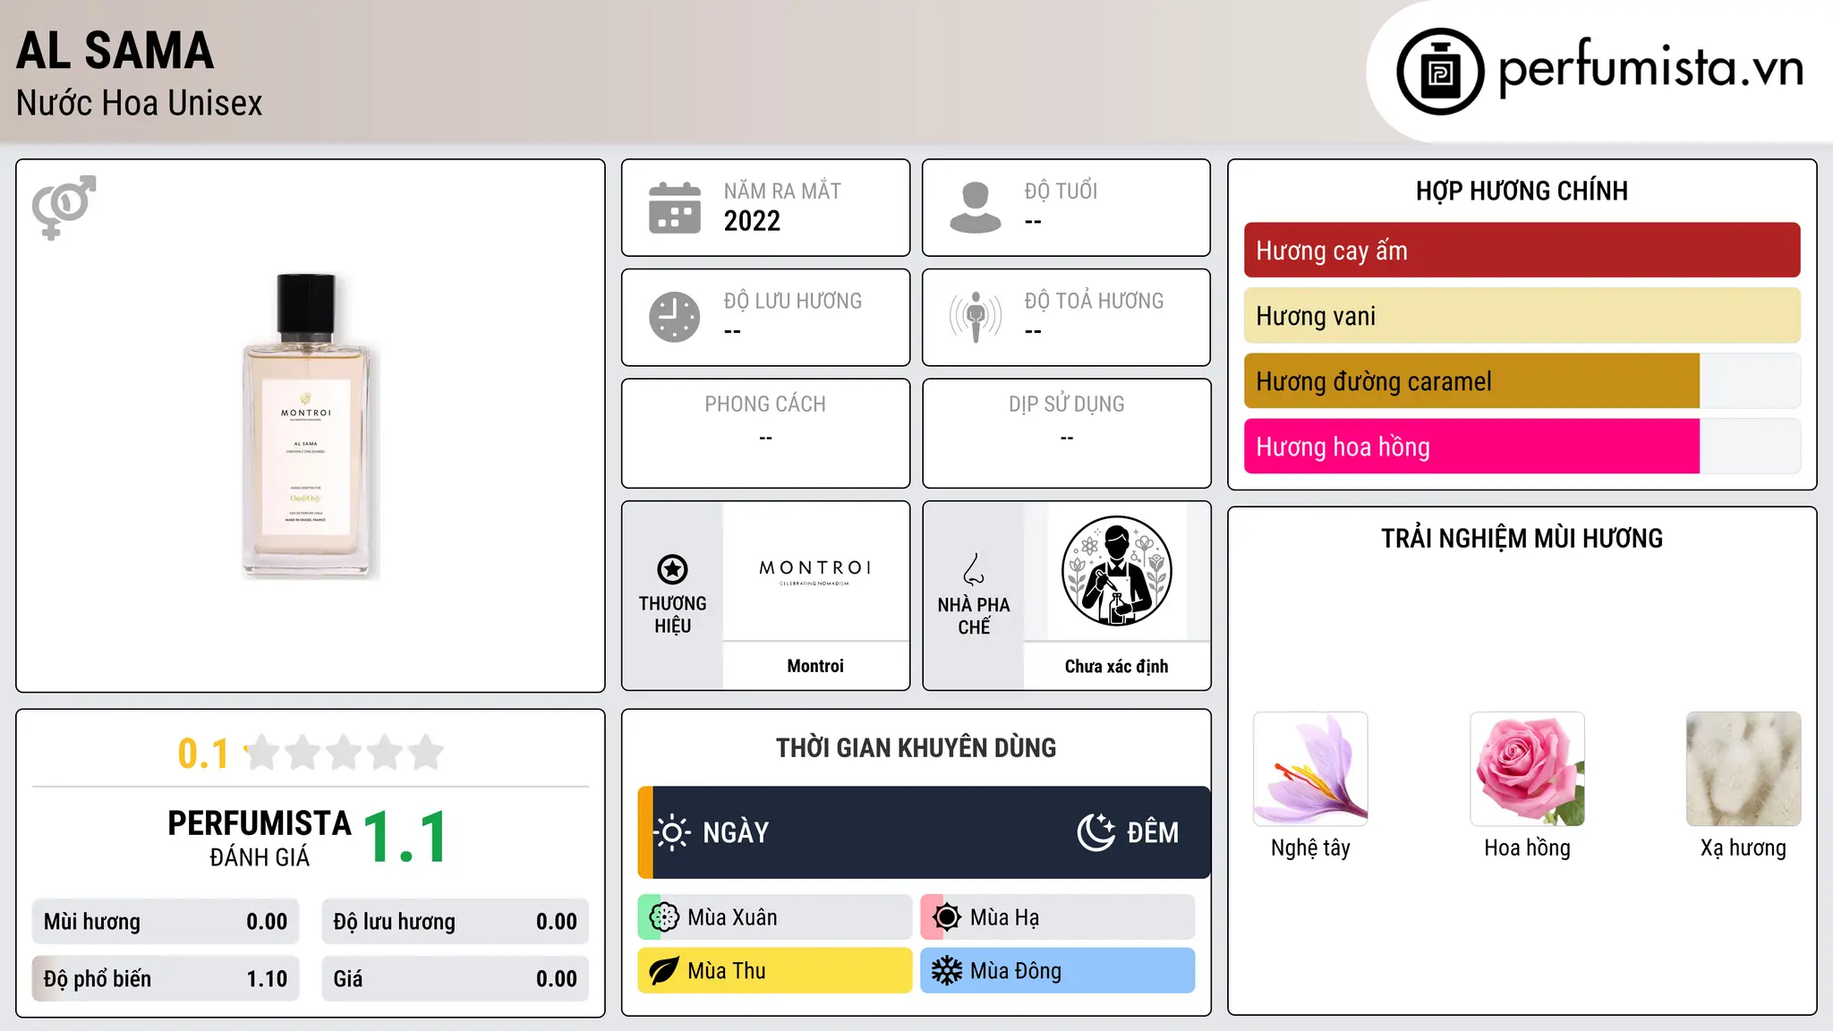Select the Ngày time-of-day label

coord(736,832)
